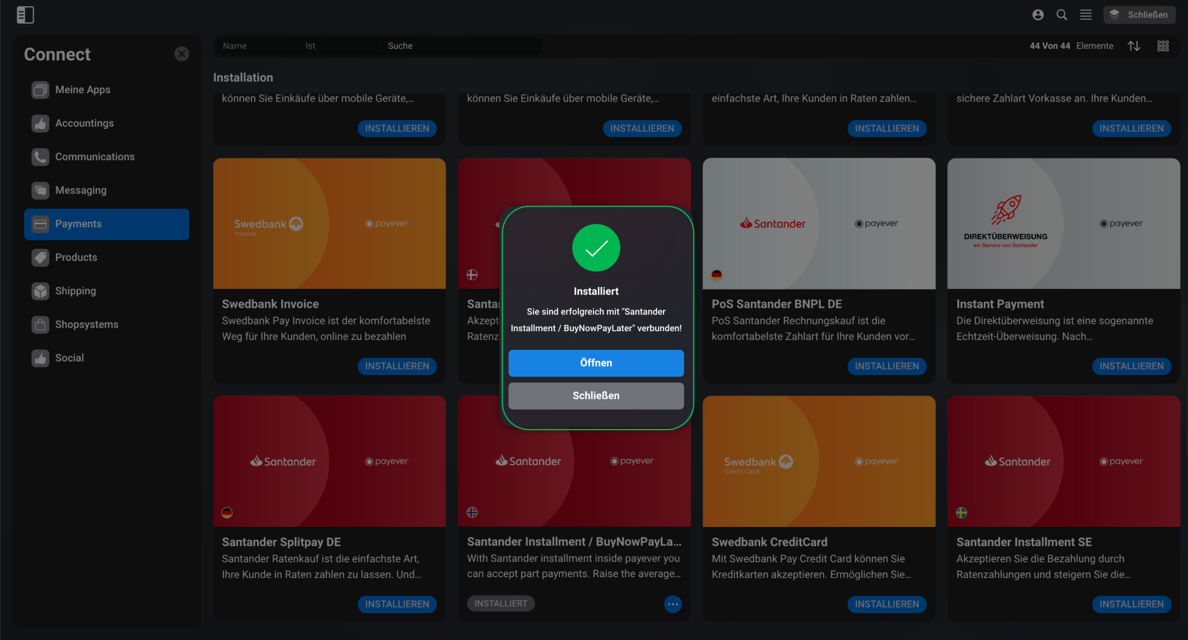
Task: Click the Social thumbs-up icon
Action: pos(40,358)
